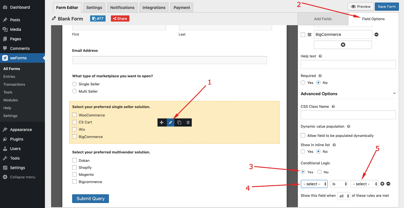This screenshot has height=208, width=404.
Task: Add a new option with the plus icon
Action: 343,45
